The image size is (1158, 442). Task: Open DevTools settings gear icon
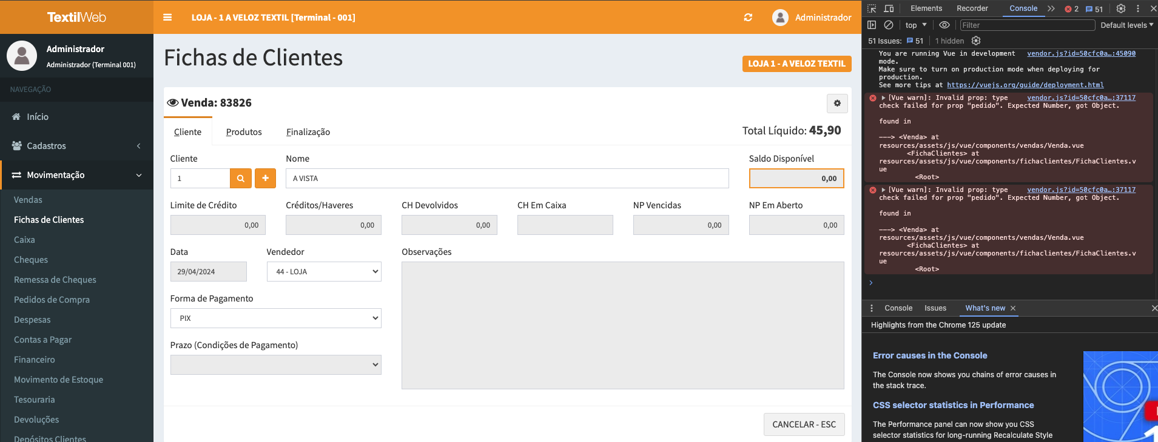1121,8
